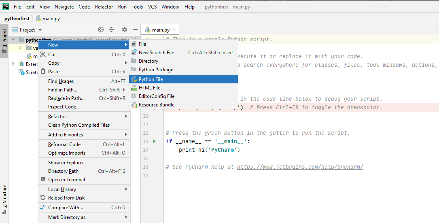
Task: Click the Python Package folder icon
Action: tap(134, 70)
